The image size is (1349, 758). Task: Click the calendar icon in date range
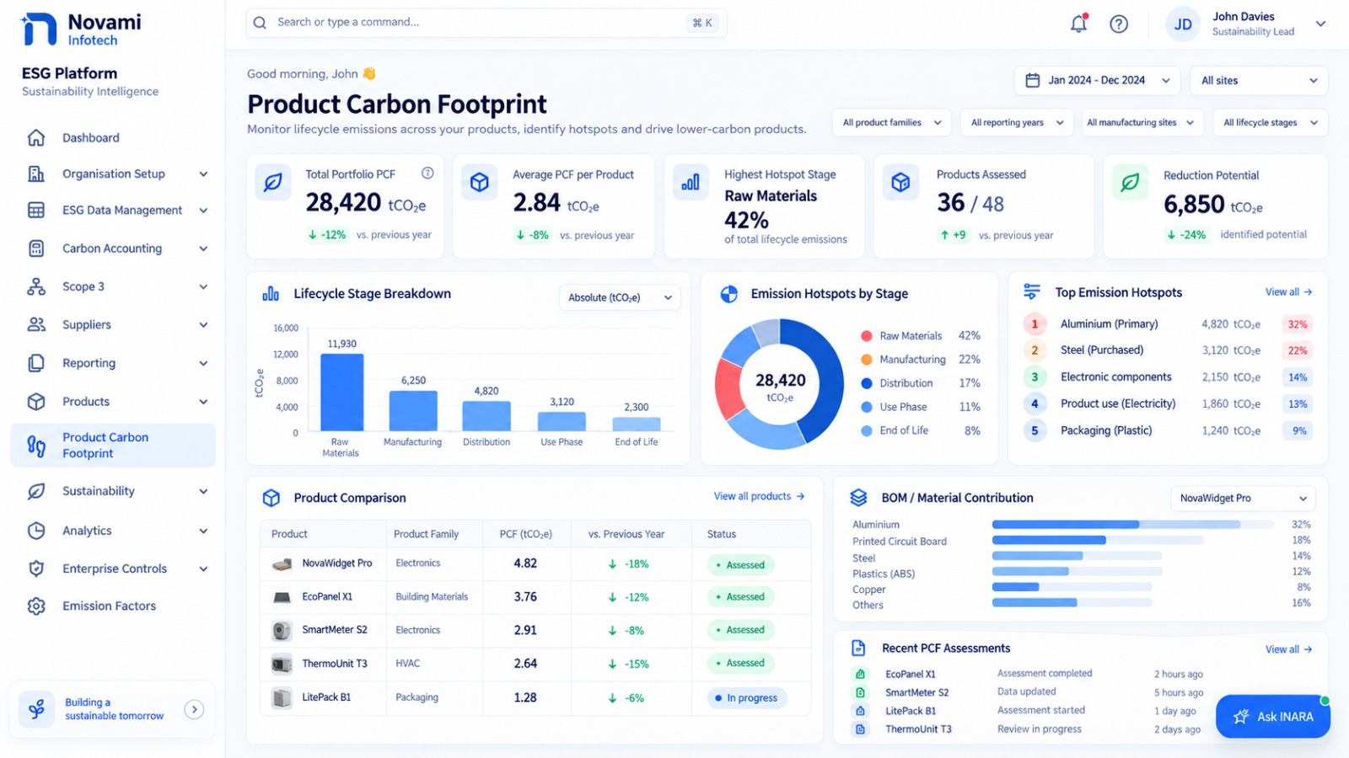tap(1032, 80)
